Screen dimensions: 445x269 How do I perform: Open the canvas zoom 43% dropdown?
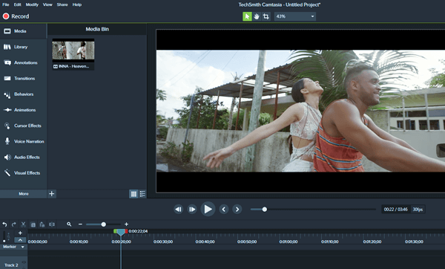(295, 16)
